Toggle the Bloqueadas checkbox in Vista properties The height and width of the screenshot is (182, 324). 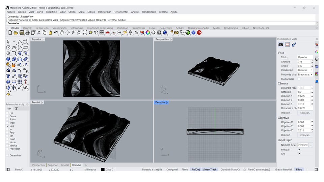tap(299, 79)
